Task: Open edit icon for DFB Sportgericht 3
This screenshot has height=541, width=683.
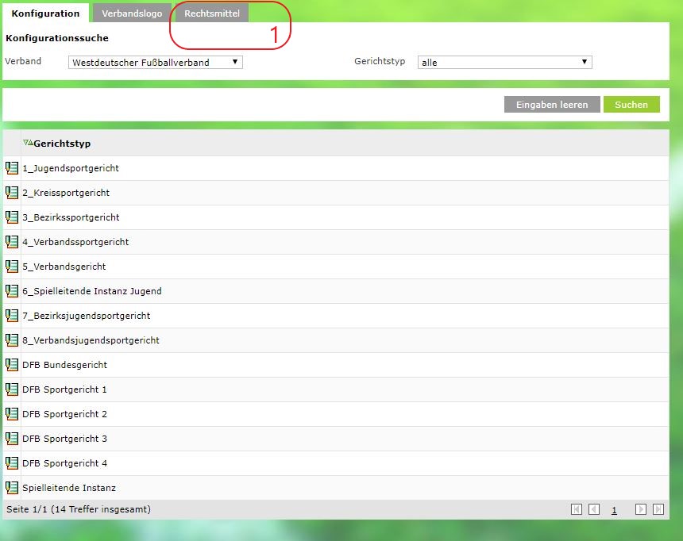Action: (x=12, y=439)
